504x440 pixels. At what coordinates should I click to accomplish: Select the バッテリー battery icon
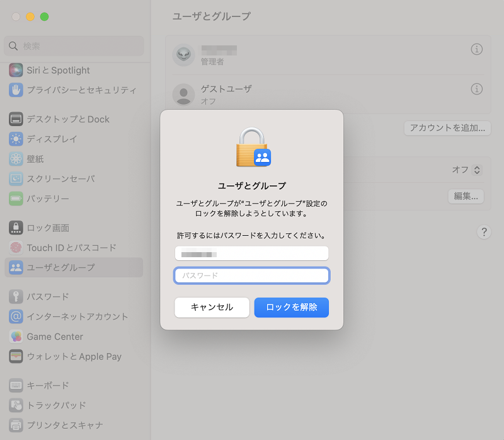click(x=16, y=199)
